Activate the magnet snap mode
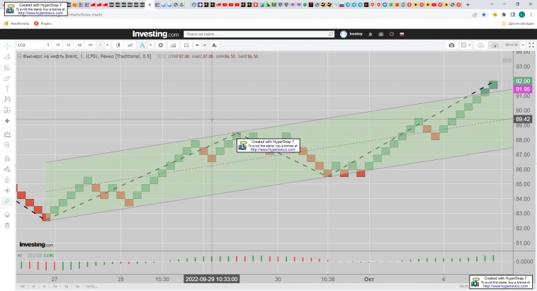 7,159
